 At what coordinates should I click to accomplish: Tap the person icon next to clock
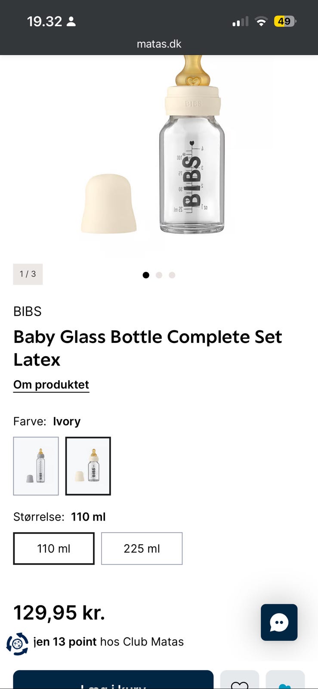71,22
